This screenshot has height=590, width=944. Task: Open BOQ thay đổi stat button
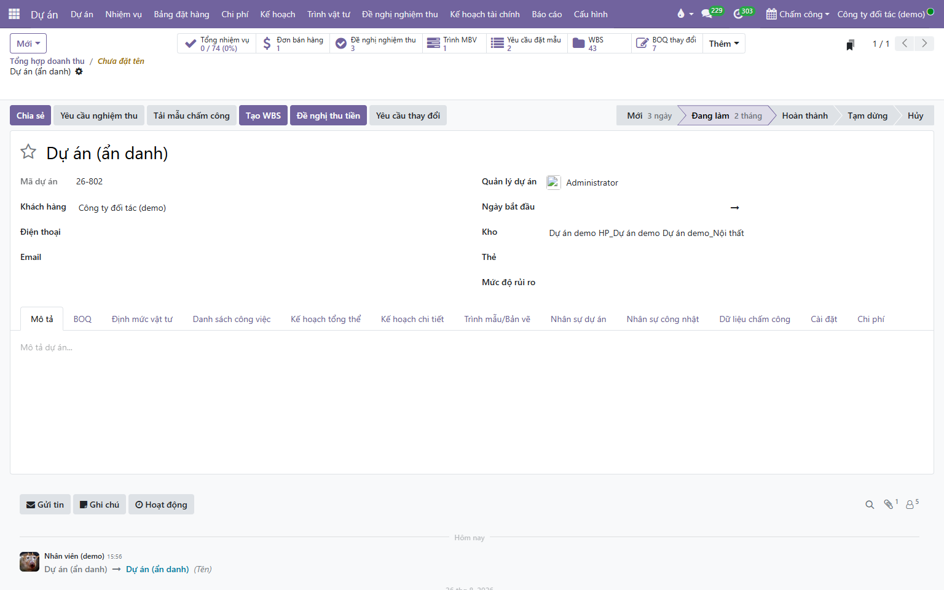click(x=667, y=44)
